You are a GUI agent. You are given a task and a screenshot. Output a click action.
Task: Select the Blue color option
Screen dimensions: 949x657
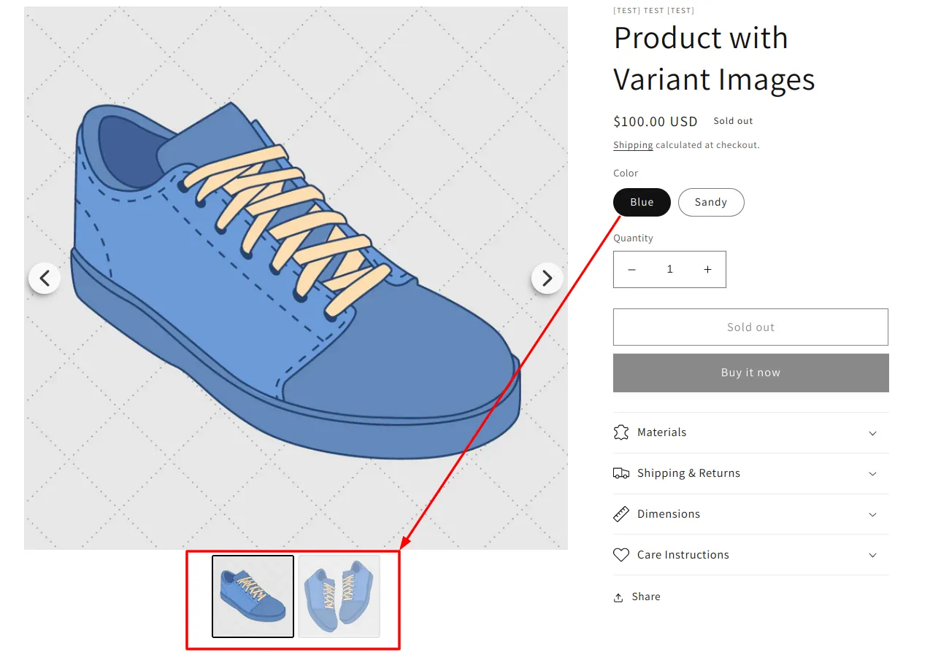point(642,203)
